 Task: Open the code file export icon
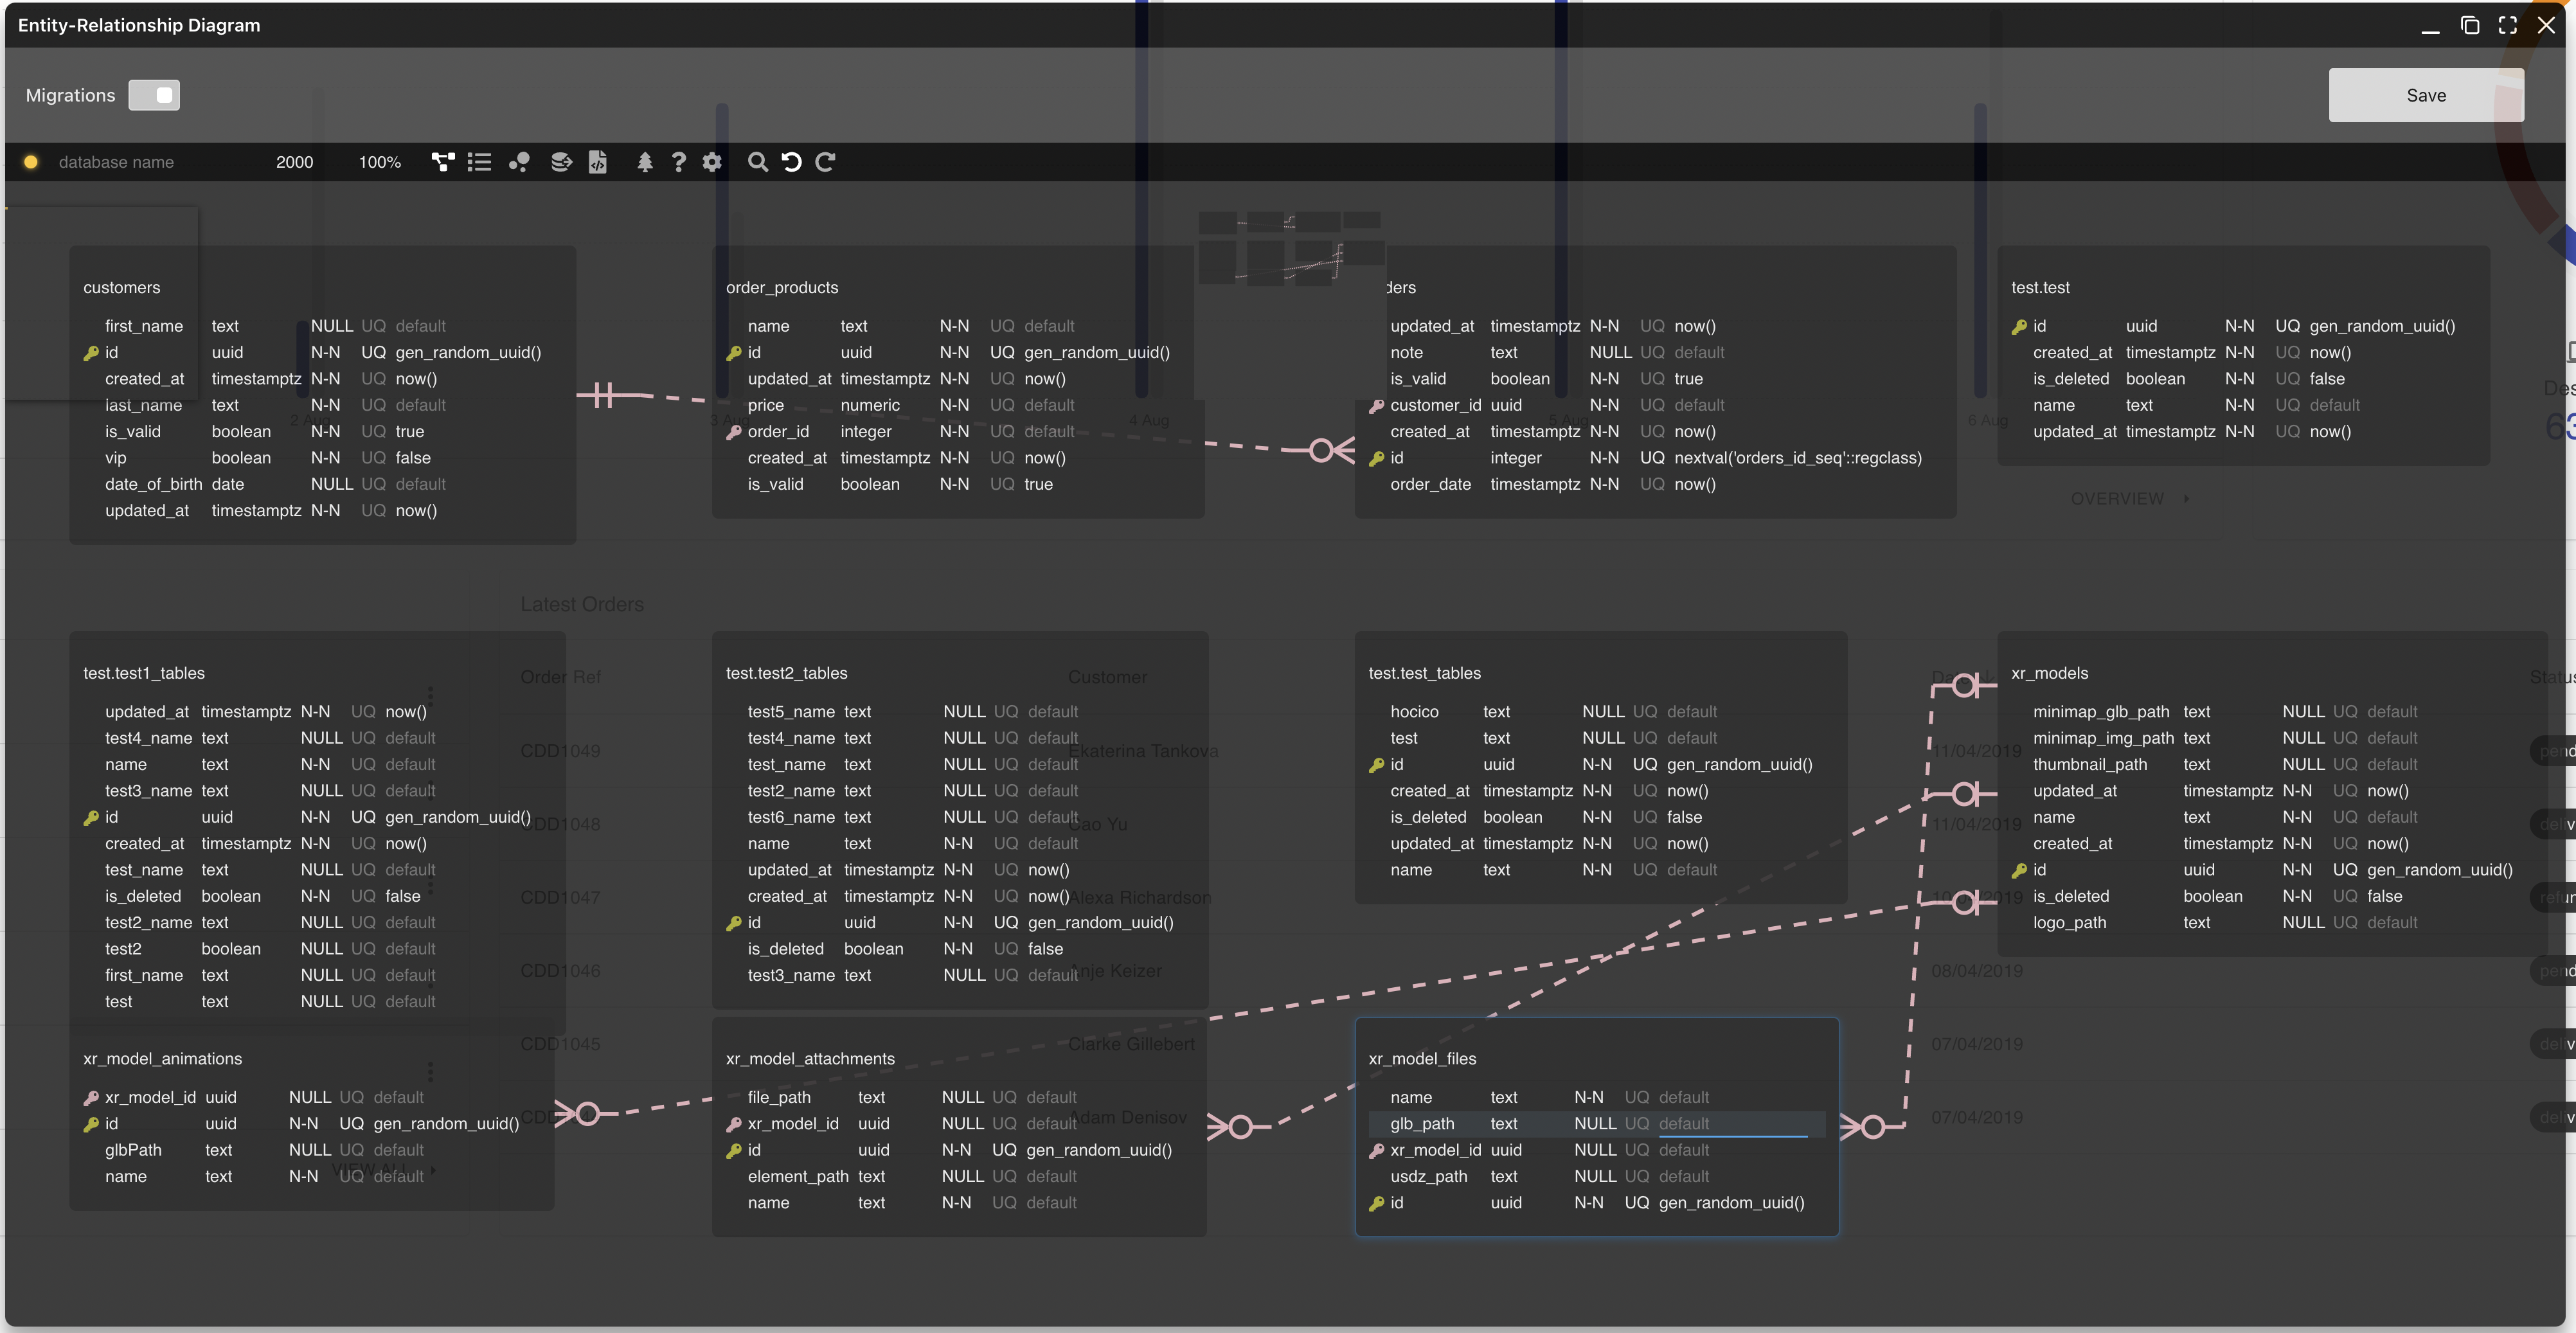(x=598, y=162)
